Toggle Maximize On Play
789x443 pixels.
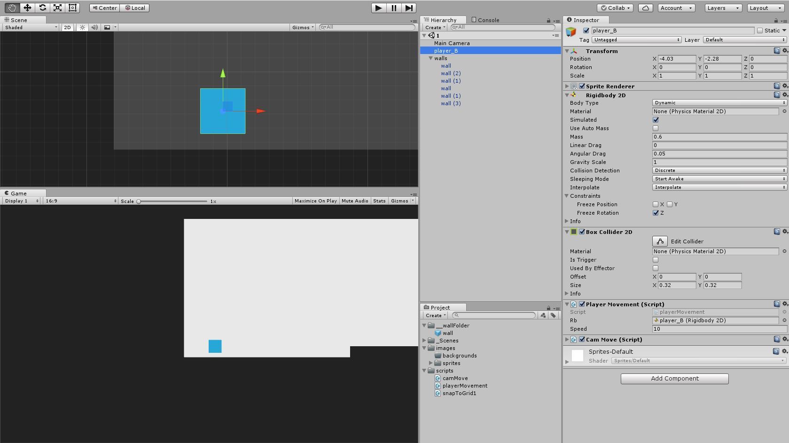pyautogui.click(x=315, y=201)
